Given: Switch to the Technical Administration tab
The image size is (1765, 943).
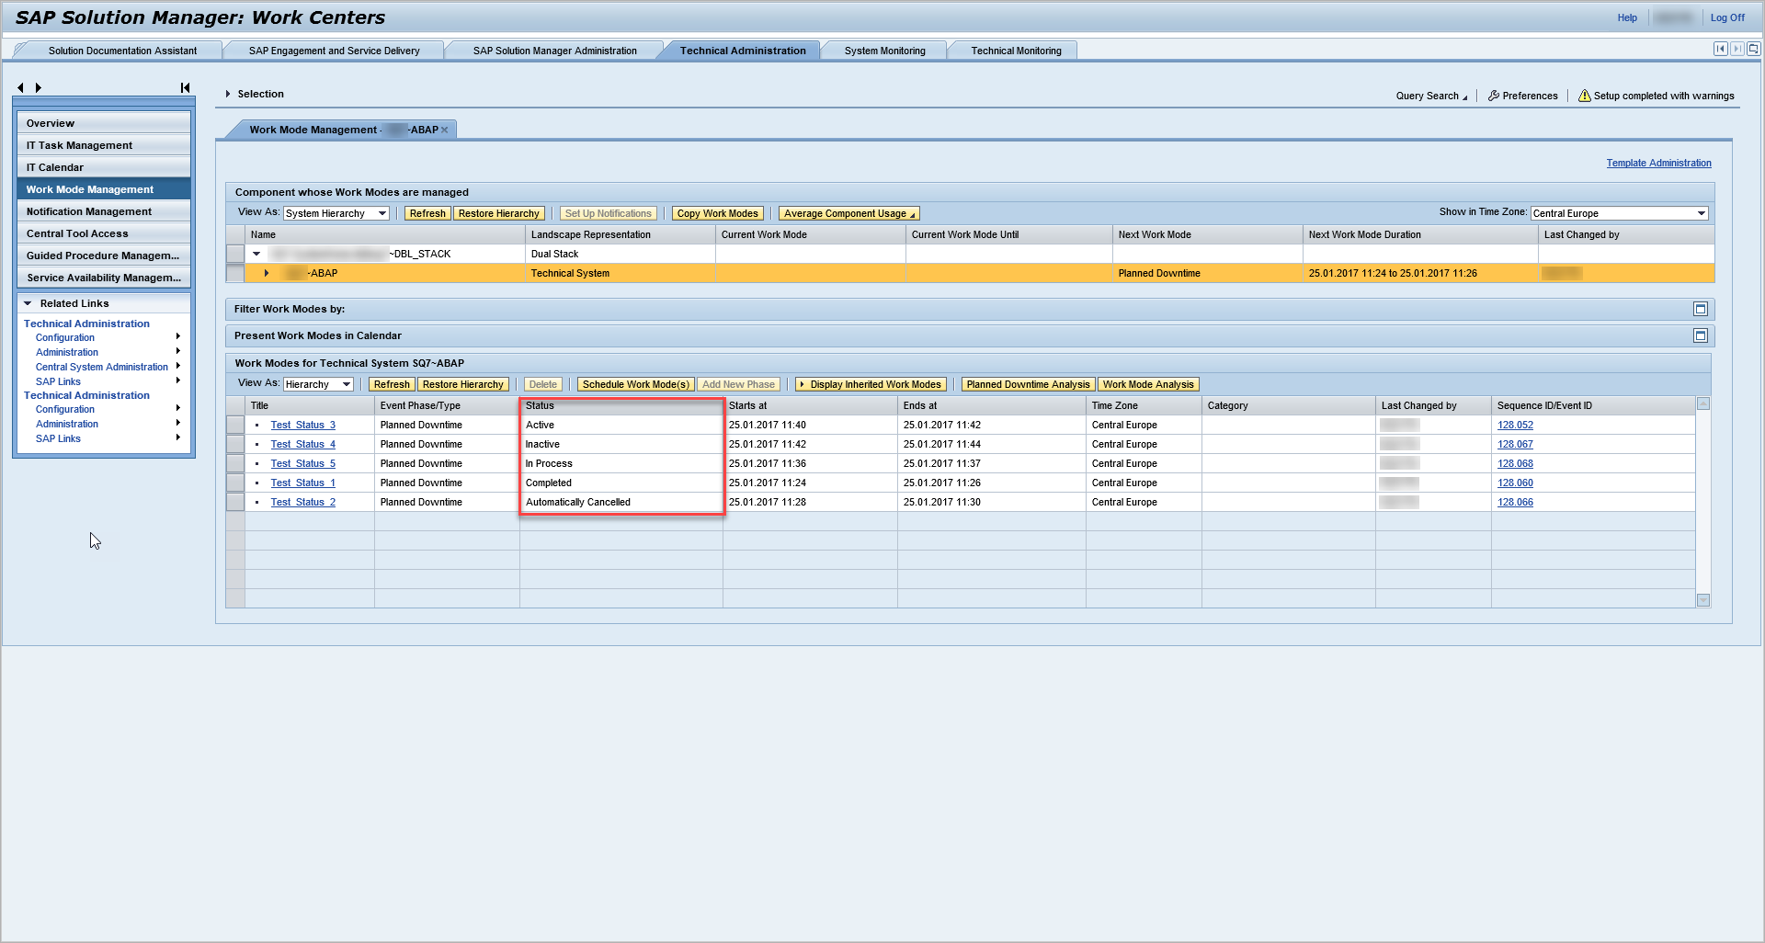Looking at the screenshot, I should pyautogui.click(x=743, y=51).
